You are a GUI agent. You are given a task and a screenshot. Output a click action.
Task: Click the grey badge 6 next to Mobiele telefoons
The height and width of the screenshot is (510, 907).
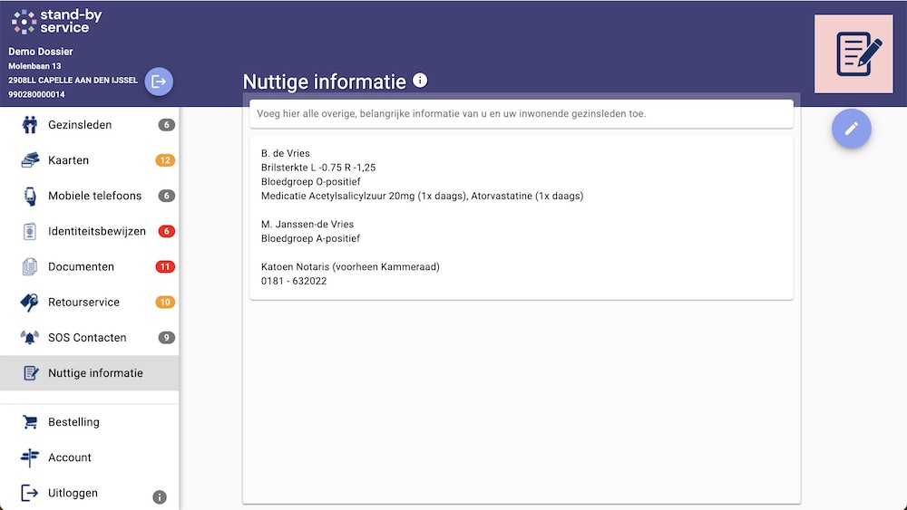tap(167, 196)
